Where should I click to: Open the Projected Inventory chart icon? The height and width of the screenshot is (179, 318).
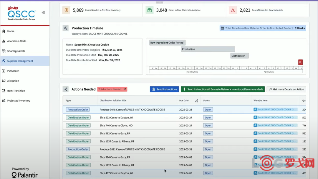(x=4, y=101)
